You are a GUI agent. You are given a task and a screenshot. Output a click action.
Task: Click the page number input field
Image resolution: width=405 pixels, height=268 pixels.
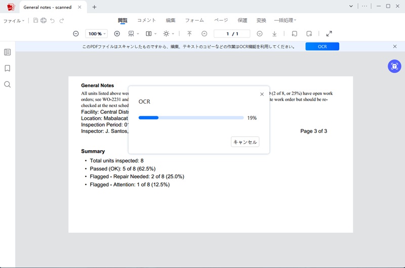pyautogui.click(x=232, y=33)
